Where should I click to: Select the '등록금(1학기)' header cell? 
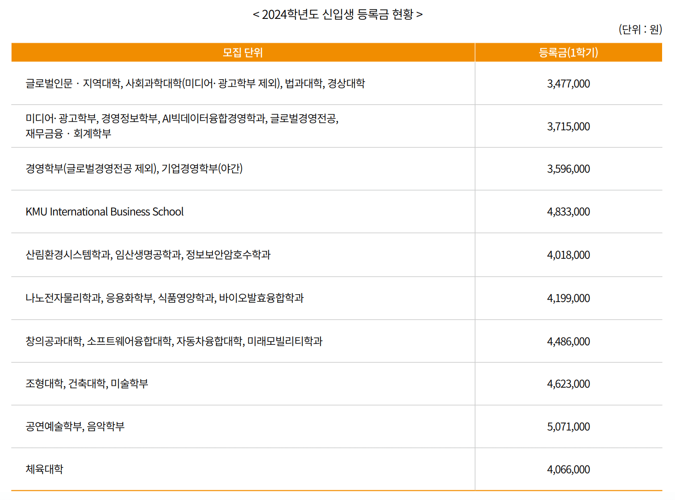(568, 52)
